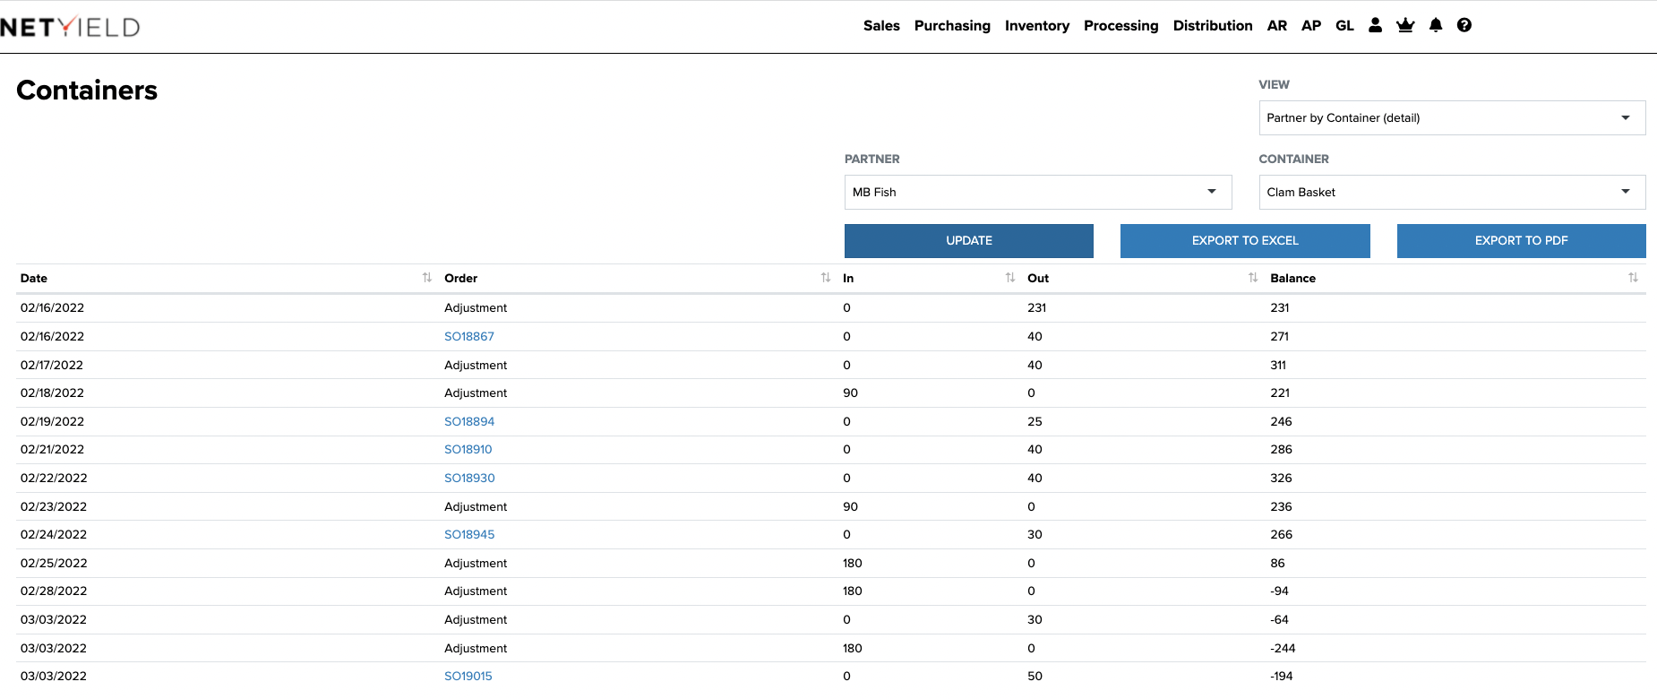Open the View dropdown
The height and width of the screenshot is (699, 1657).
[x=1452, y=117]
